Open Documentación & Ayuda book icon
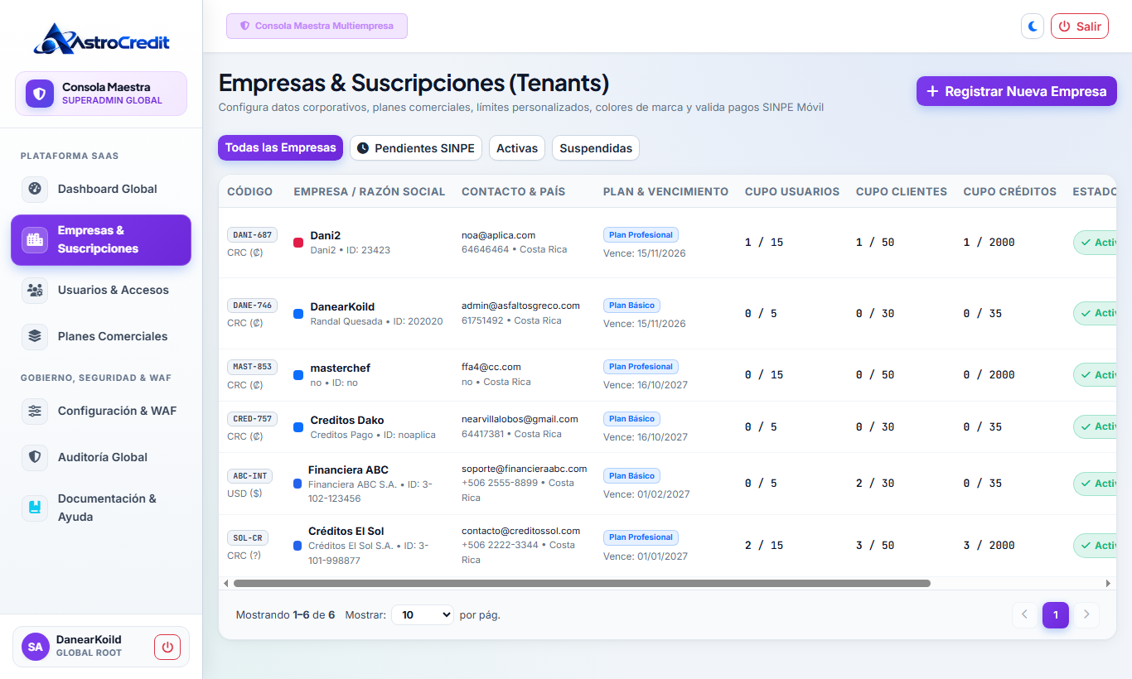 pyautogui.click(x=35, y=508)
